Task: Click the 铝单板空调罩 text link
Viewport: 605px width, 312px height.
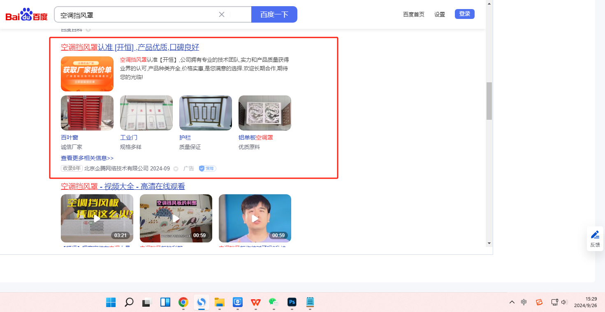Action: (256, 137)
